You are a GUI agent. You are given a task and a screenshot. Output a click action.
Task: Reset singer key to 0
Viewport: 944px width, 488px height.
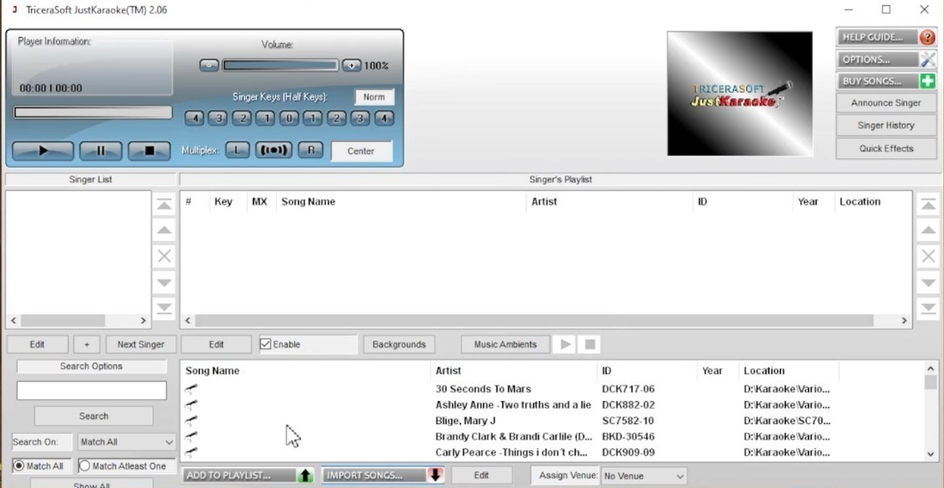pos(289,118)
